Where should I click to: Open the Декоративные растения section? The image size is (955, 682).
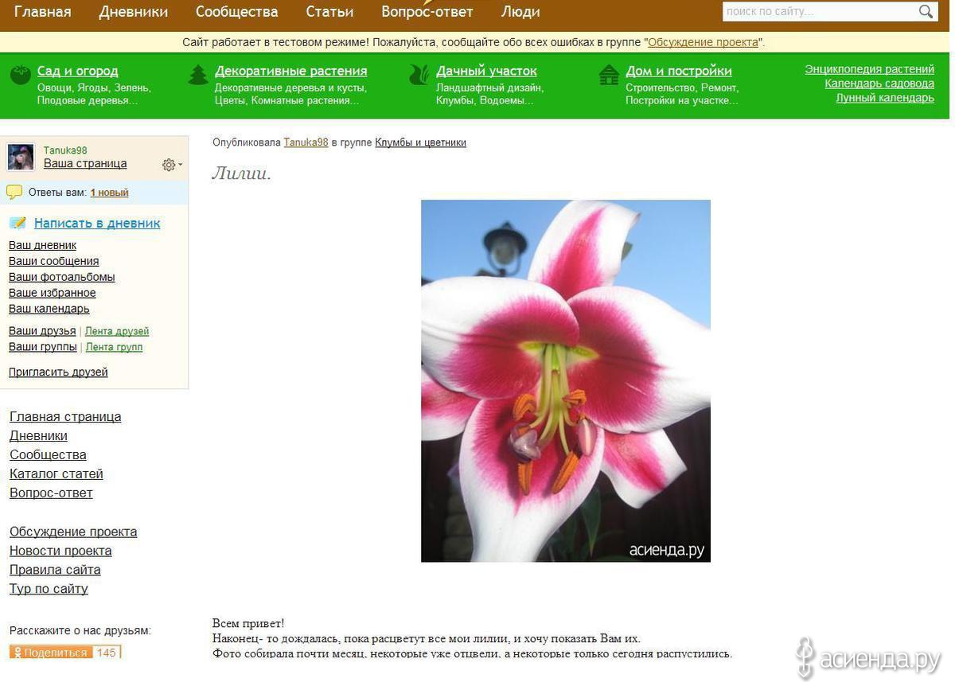290,71
